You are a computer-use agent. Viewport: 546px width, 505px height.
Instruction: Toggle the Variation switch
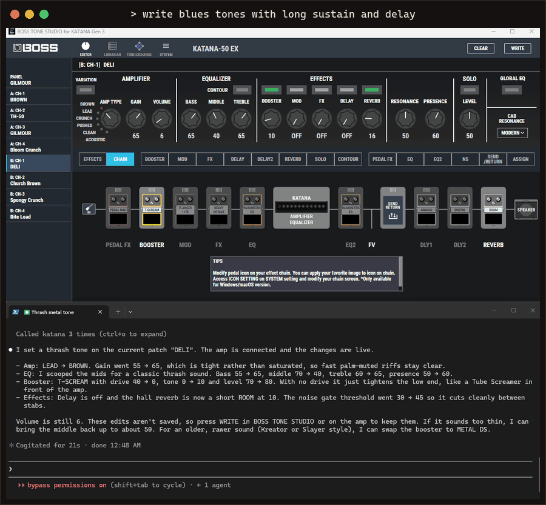tap(86, 90)
